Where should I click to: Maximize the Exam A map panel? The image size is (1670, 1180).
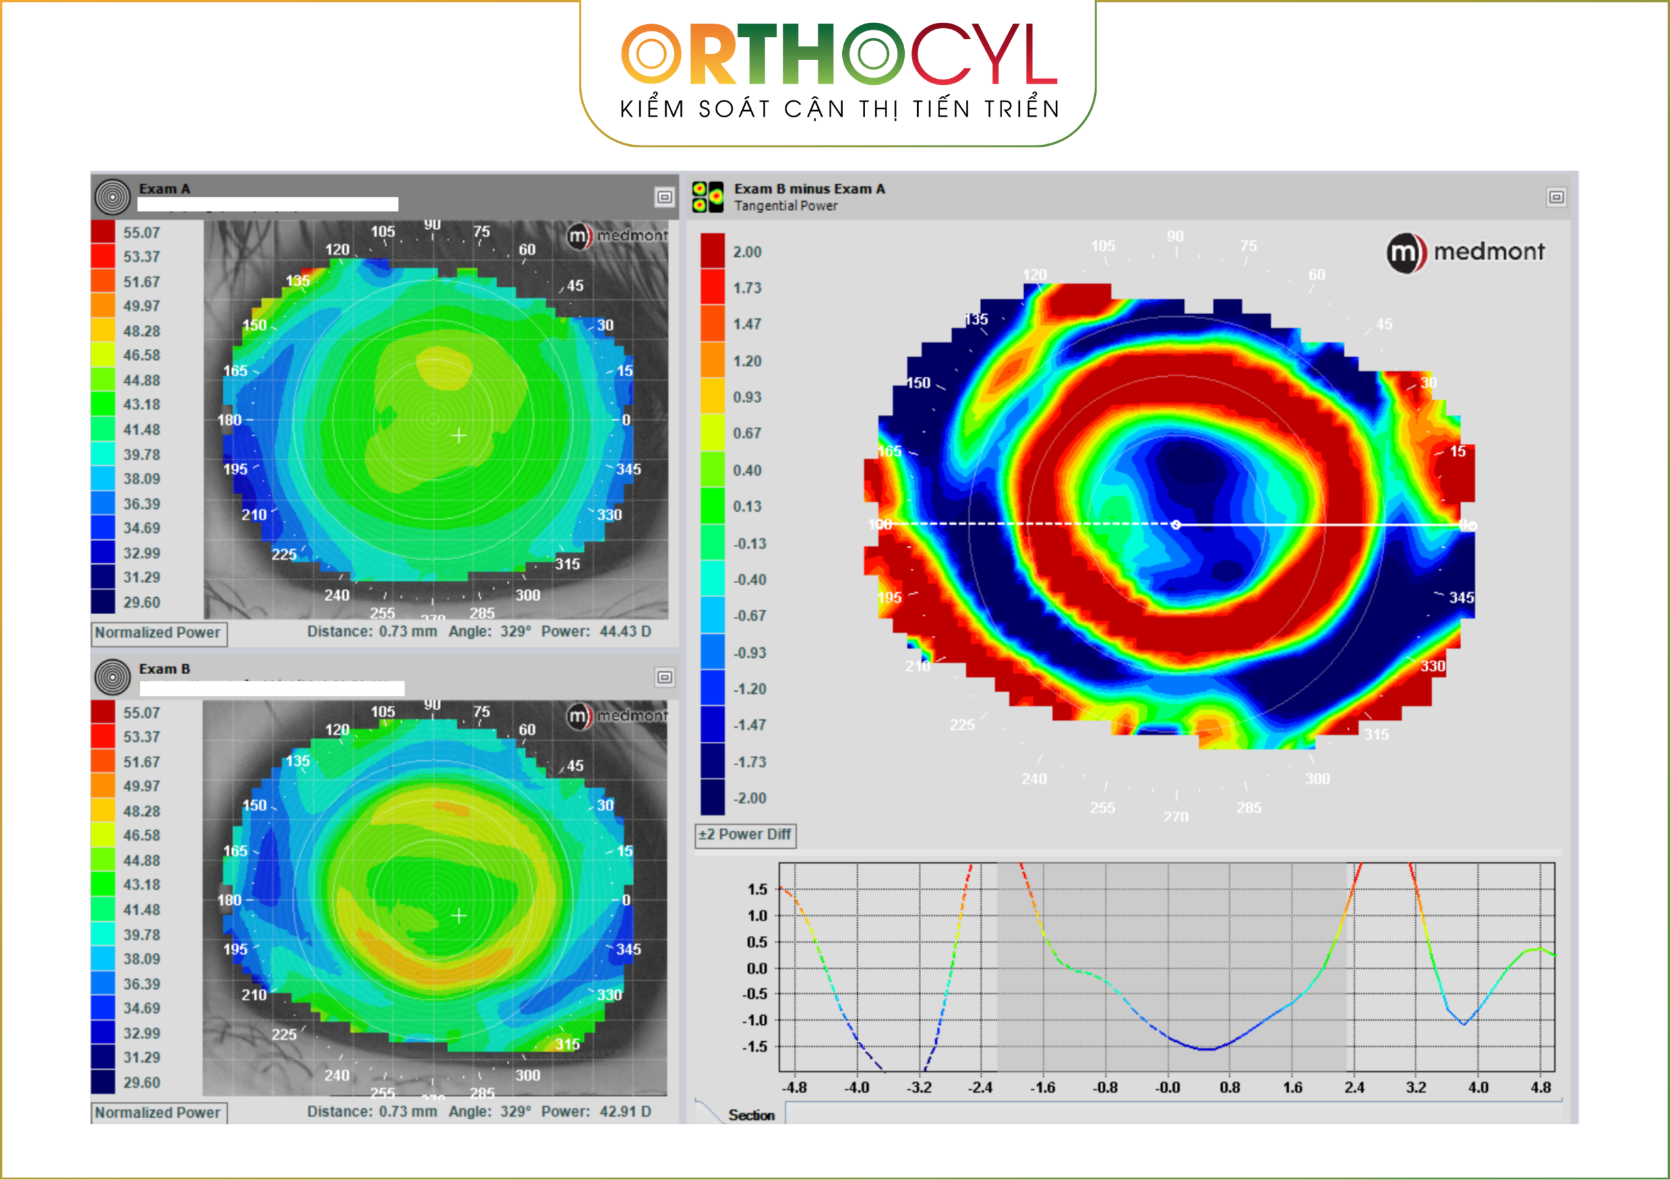pos(664,197)
